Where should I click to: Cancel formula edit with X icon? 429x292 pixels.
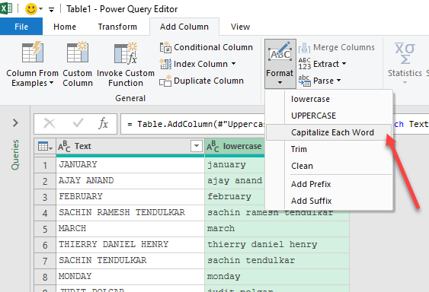(x=50, y=123)
